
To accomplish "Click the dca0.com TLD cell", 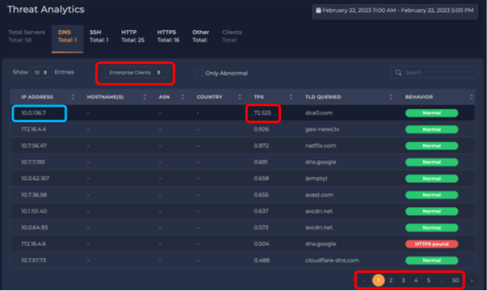I will pyautogui.click(x=318, y=112).
